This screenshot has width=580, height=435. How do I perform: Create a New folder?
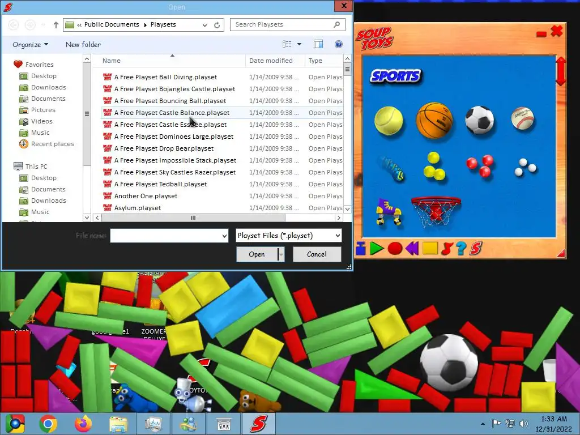[83, 45]
